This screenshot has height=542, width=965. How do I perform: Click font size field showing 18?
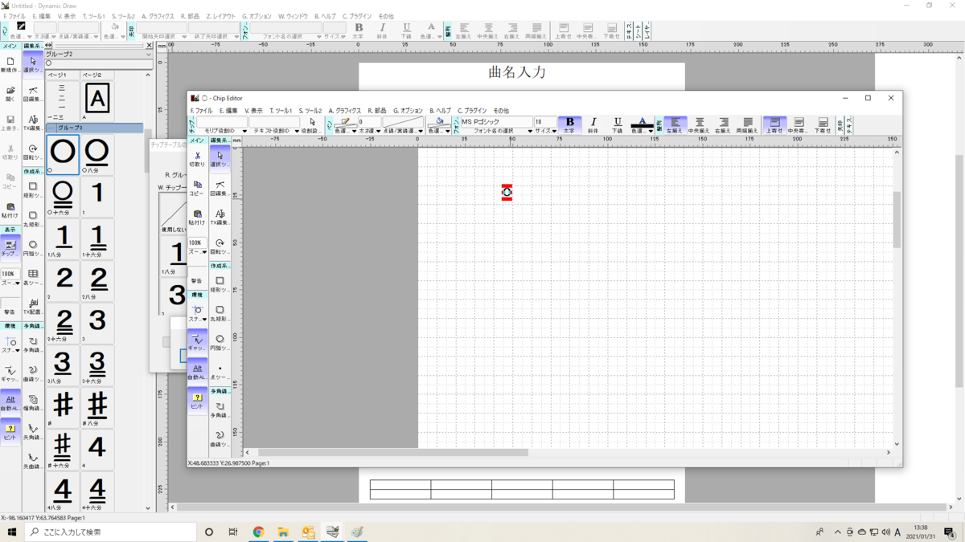(x=544, y=122)
